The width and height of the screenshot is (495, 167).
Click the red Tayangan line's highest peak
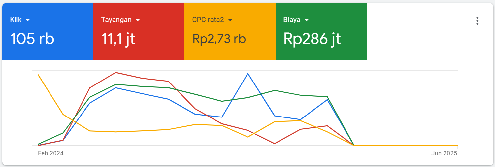pyautogui.click(x=116, y=72)
